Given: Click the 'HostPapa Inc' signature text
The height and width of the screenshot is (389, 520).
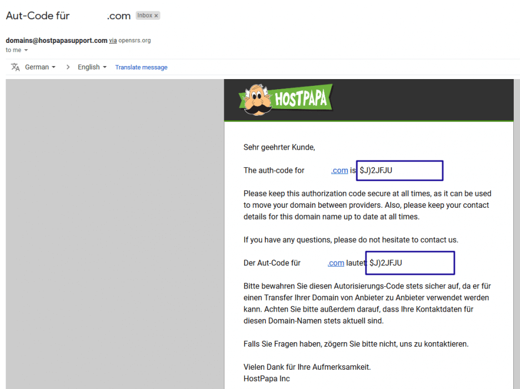Looking at the screenshot, I should [x=267, y=378].
